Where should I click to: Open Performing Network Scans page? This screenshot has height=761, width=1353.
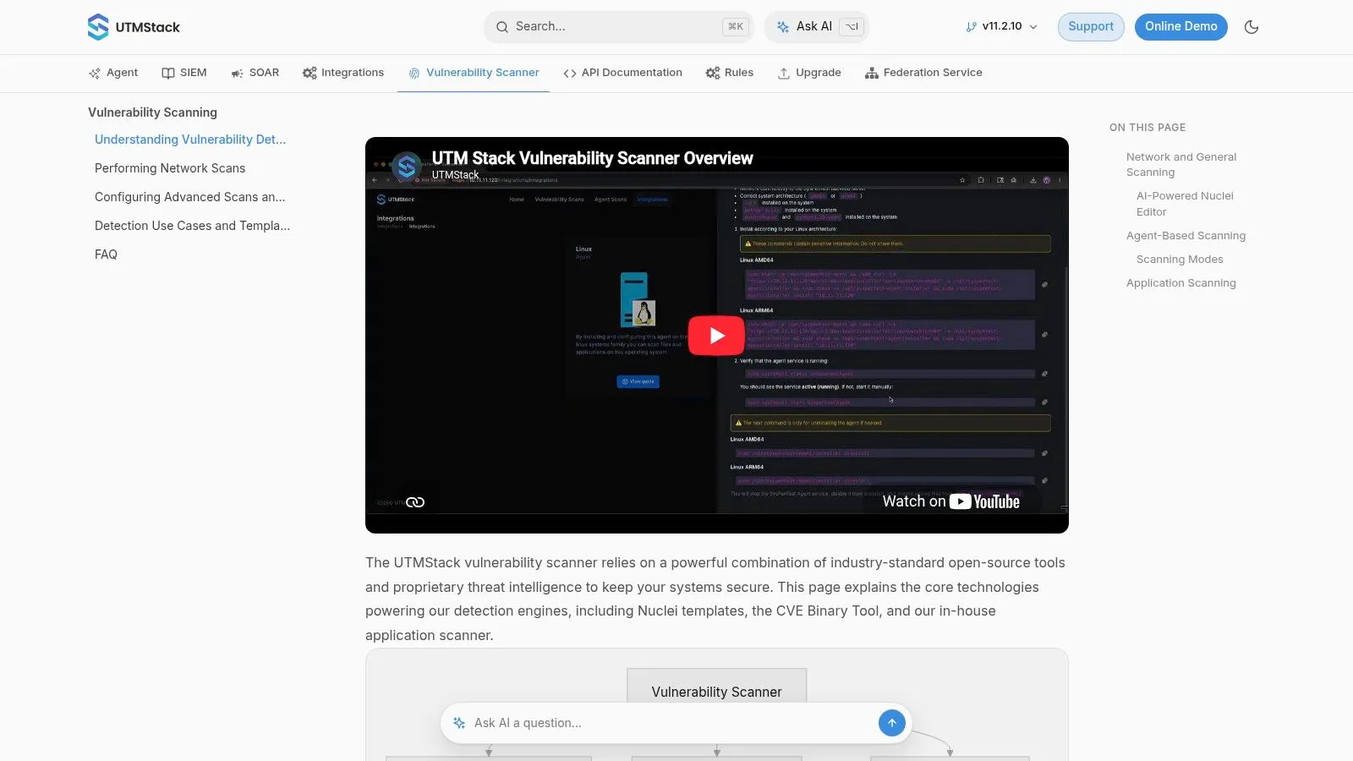pyautogui.click(x=170, y=168)
